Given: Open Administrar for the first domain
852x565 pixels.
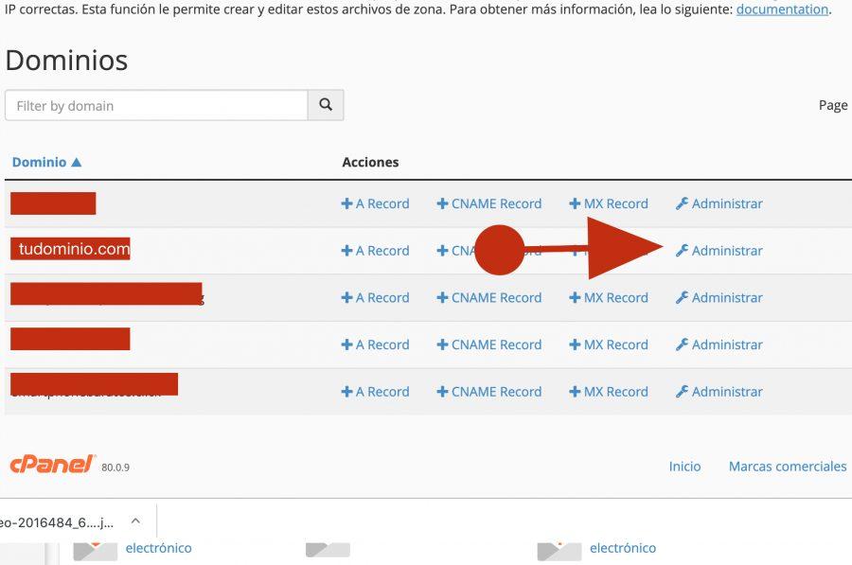Looking at the screenshot, I should 719,203.
